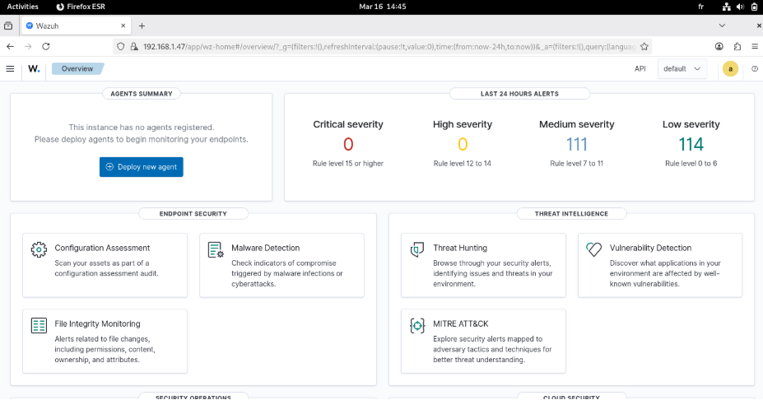Screen dimensions: 763x400
Task: Click the Critical severity count 0
Action: (x=348, y=145)
